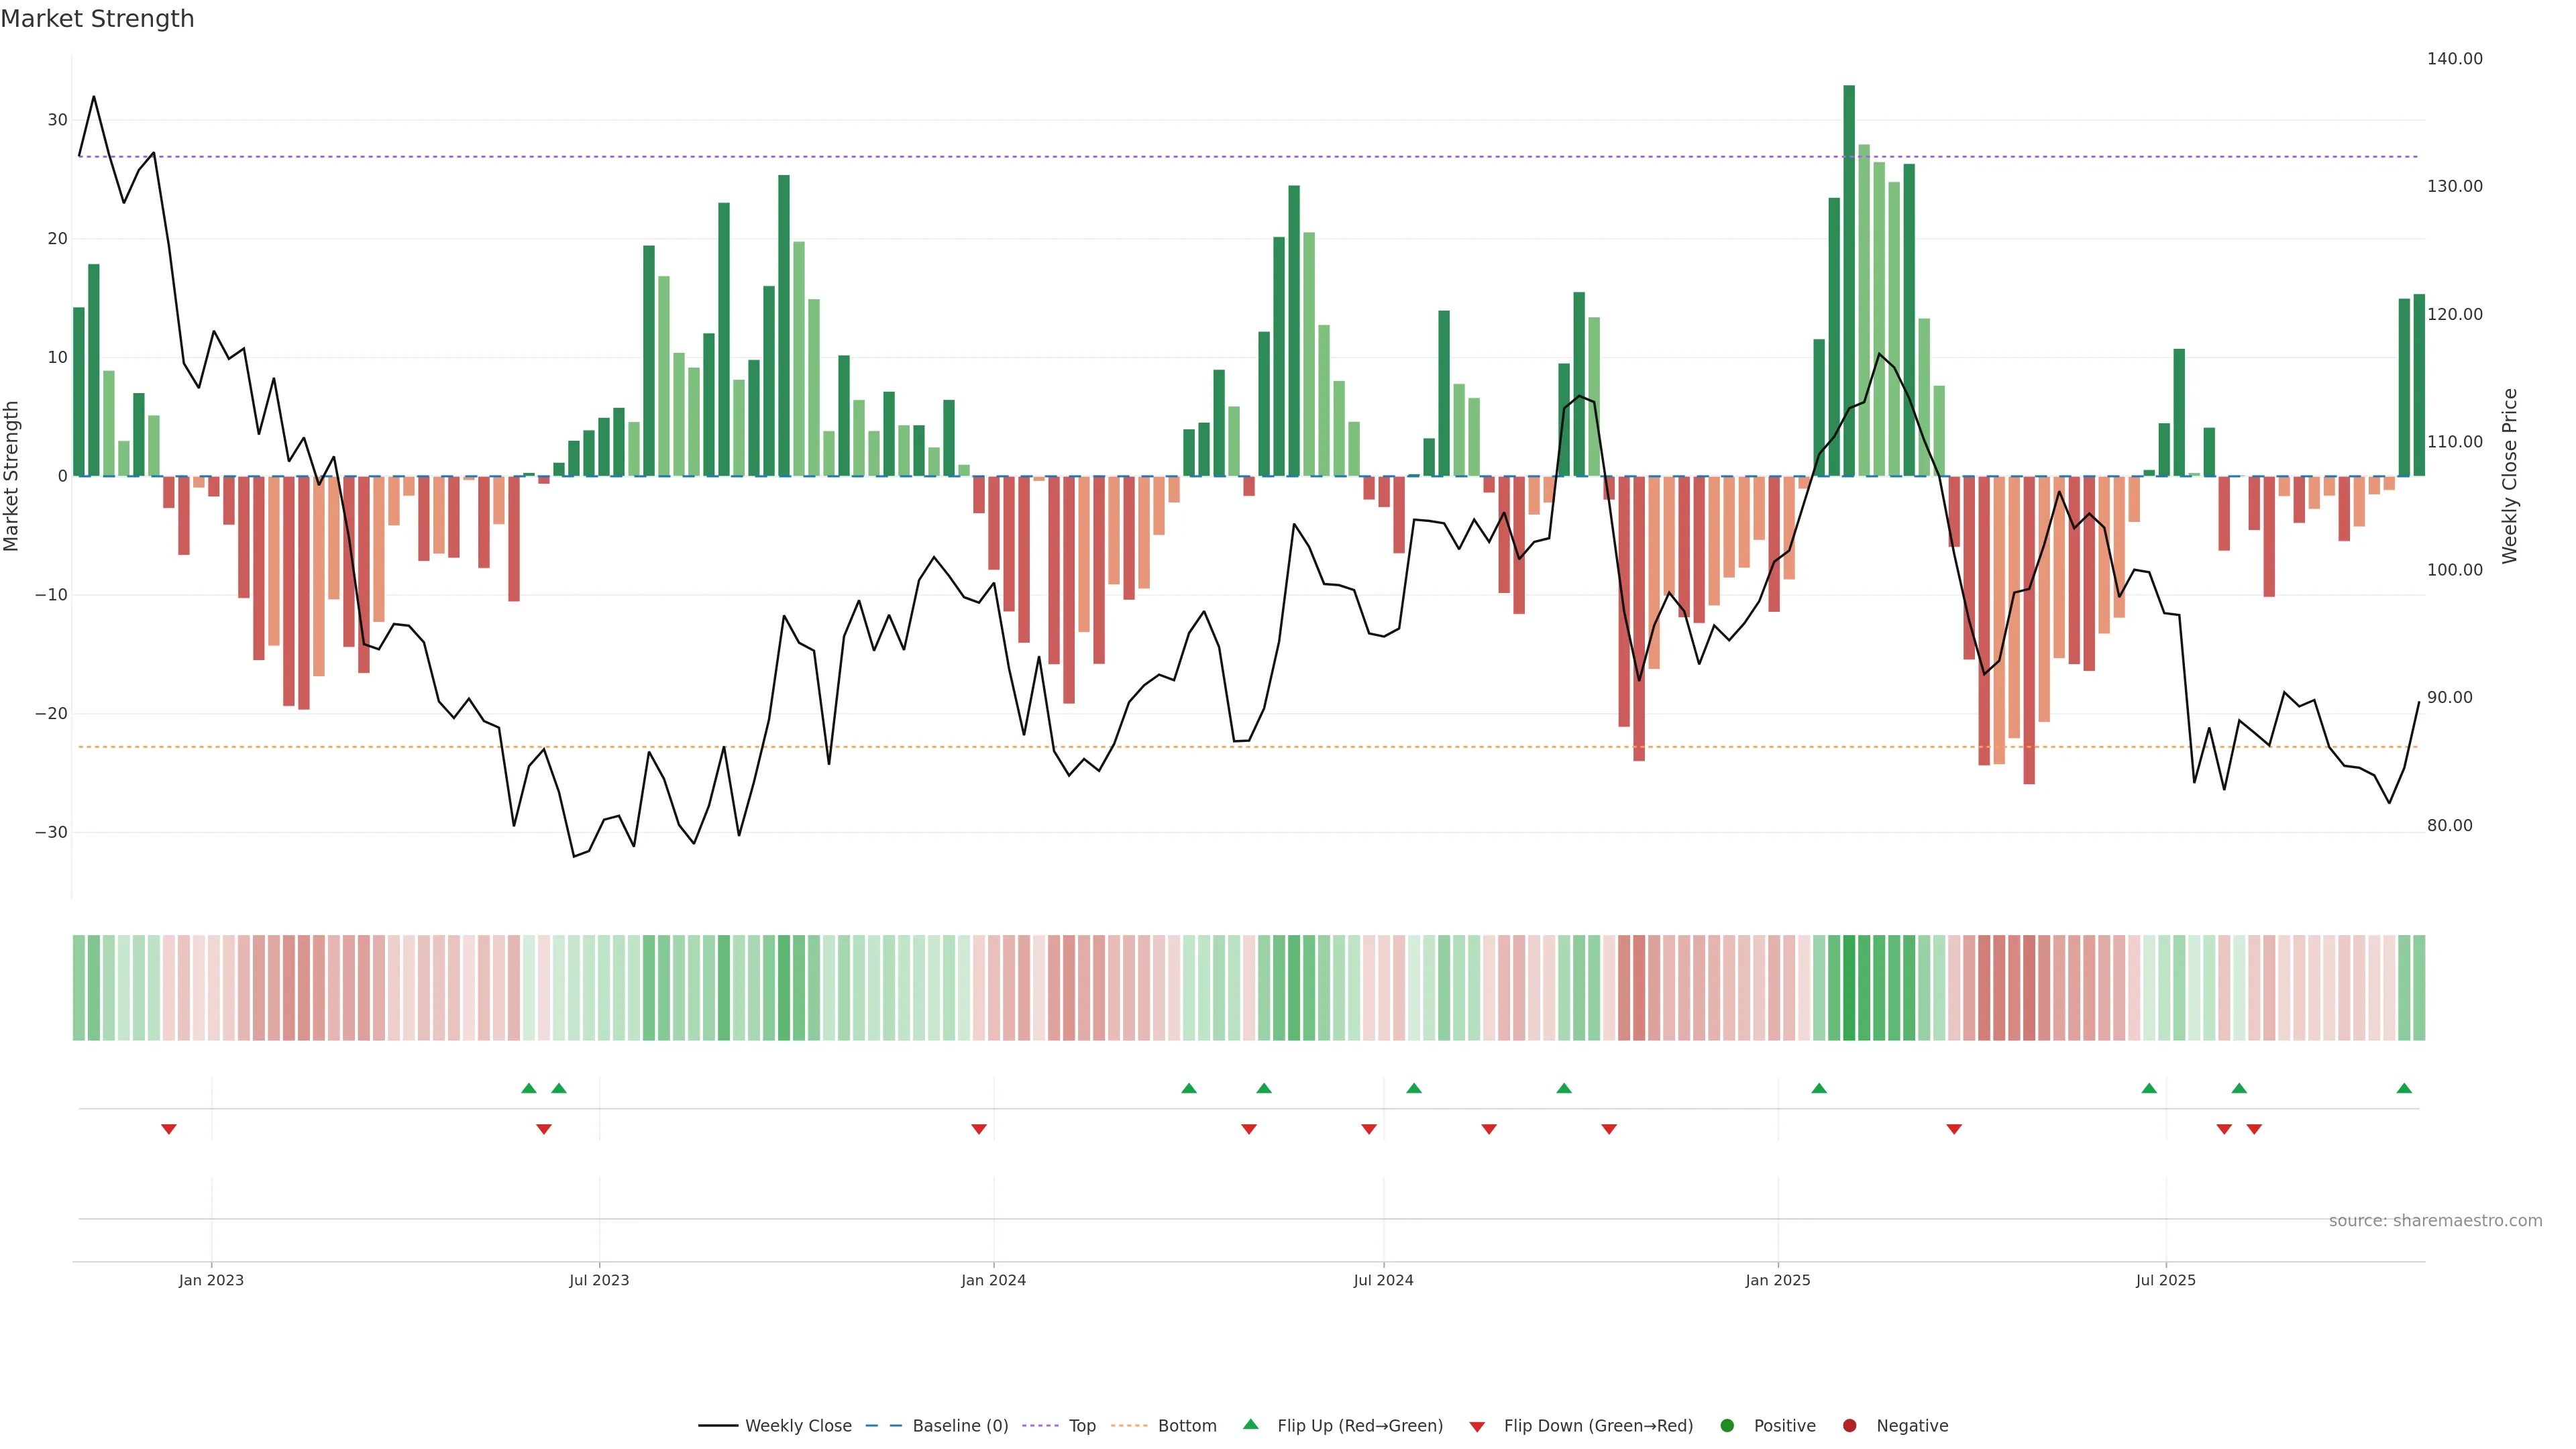Image resolution: width=2576 pixels, height=1449 pixels.
Task: Click flip-up triangle just after Jan 2025
Action: [1819, 1088]
